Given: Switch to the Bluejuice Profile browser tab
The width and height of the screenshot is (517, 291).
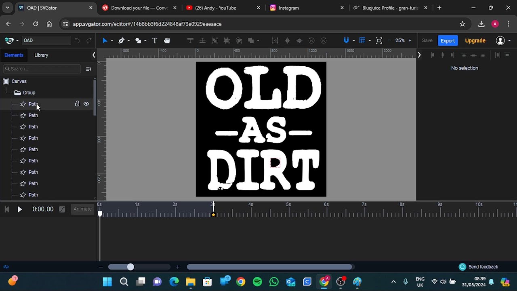Looking at the screenshot, I should [x=391, y=8].
